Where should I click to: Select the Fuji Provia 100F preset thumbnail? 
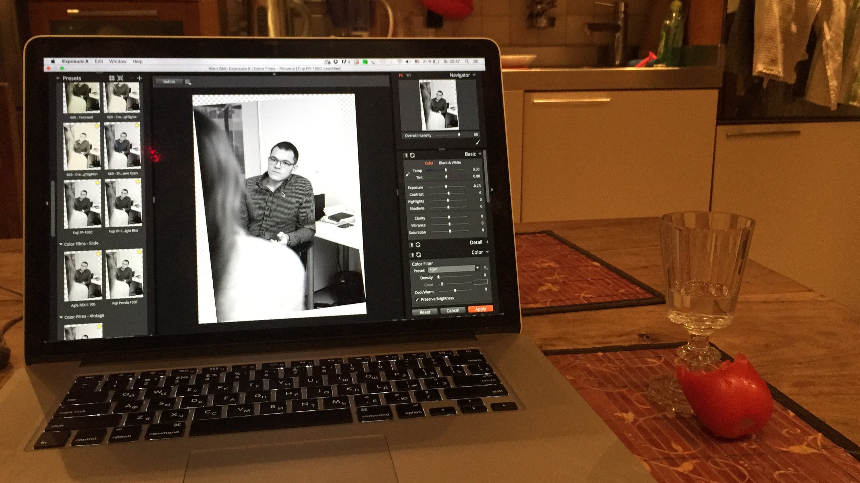(x=124, y=275)
